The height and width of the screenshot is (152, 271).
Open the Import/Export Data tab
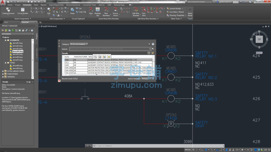click(56, 5)
